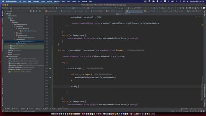Click the viewmodel breadcrumb in the navigation bar
This screenshot has height=116, width=206.
[x=51, y=8]
